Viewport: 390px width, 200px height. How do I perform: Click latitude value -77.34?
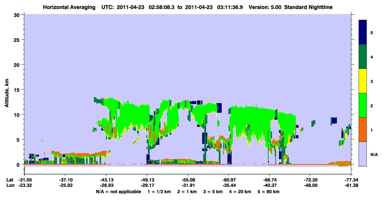[351, 180]
